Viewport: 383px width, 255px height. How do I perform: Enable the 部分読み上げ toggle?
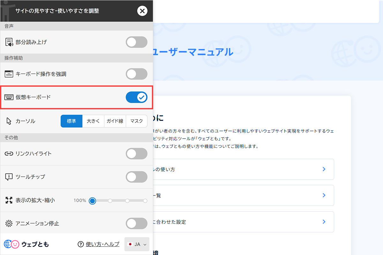[137, 42]
